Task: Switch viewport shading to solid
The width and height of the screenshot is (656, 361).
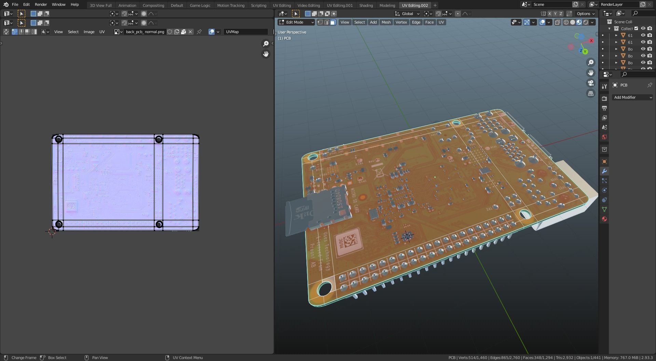Action: 573,22
